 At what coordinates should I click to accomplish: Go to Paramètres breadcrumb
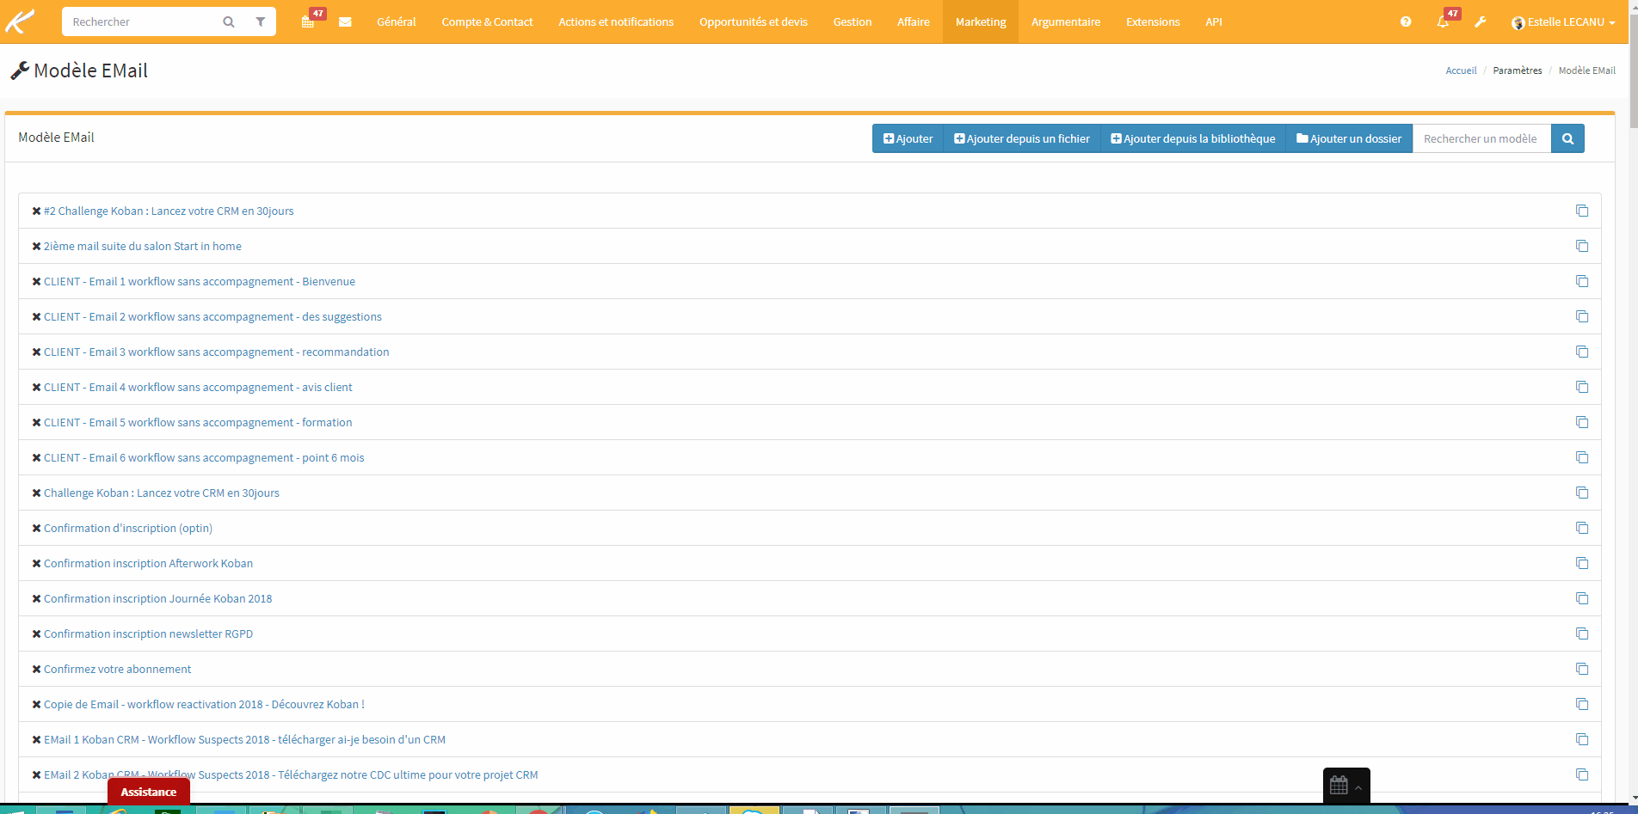pyautogui.click(x=1518, y=70)
